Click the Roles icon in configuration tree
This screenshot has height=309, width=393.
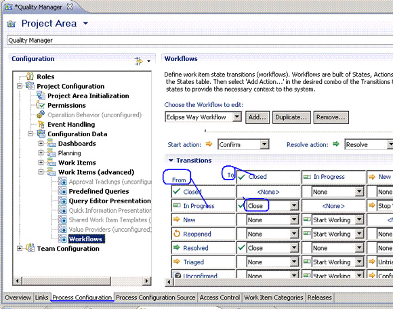[30, 76]
